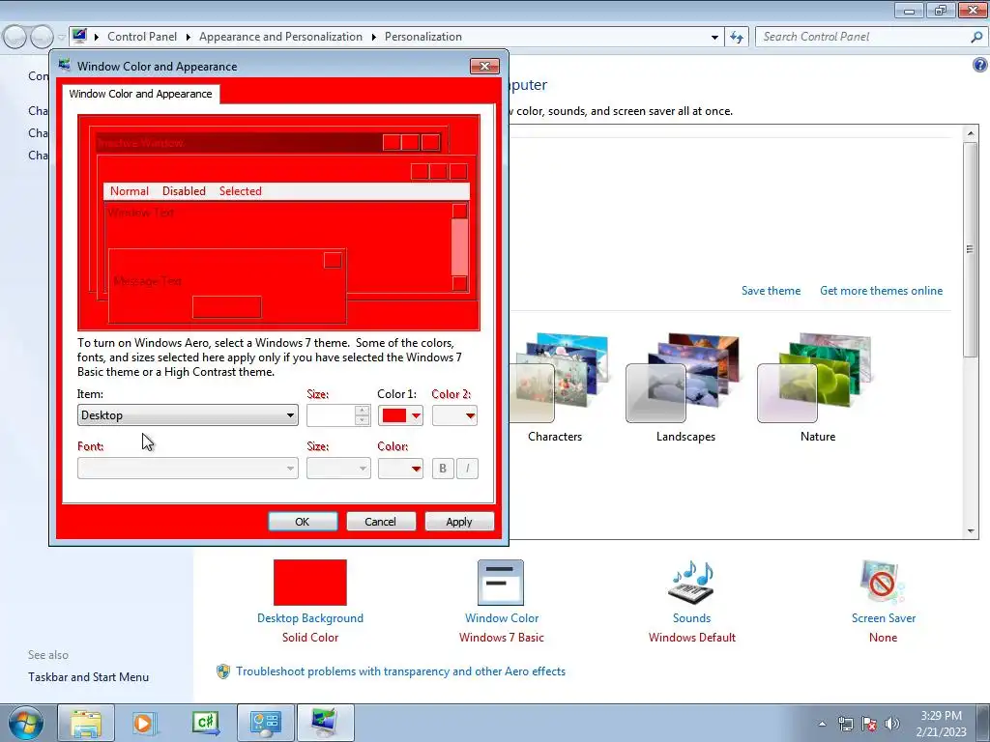Click the preview window scrollbar
Image resolution: width=990 pixels, height=742 pixels.
click(x=459, y=246)
